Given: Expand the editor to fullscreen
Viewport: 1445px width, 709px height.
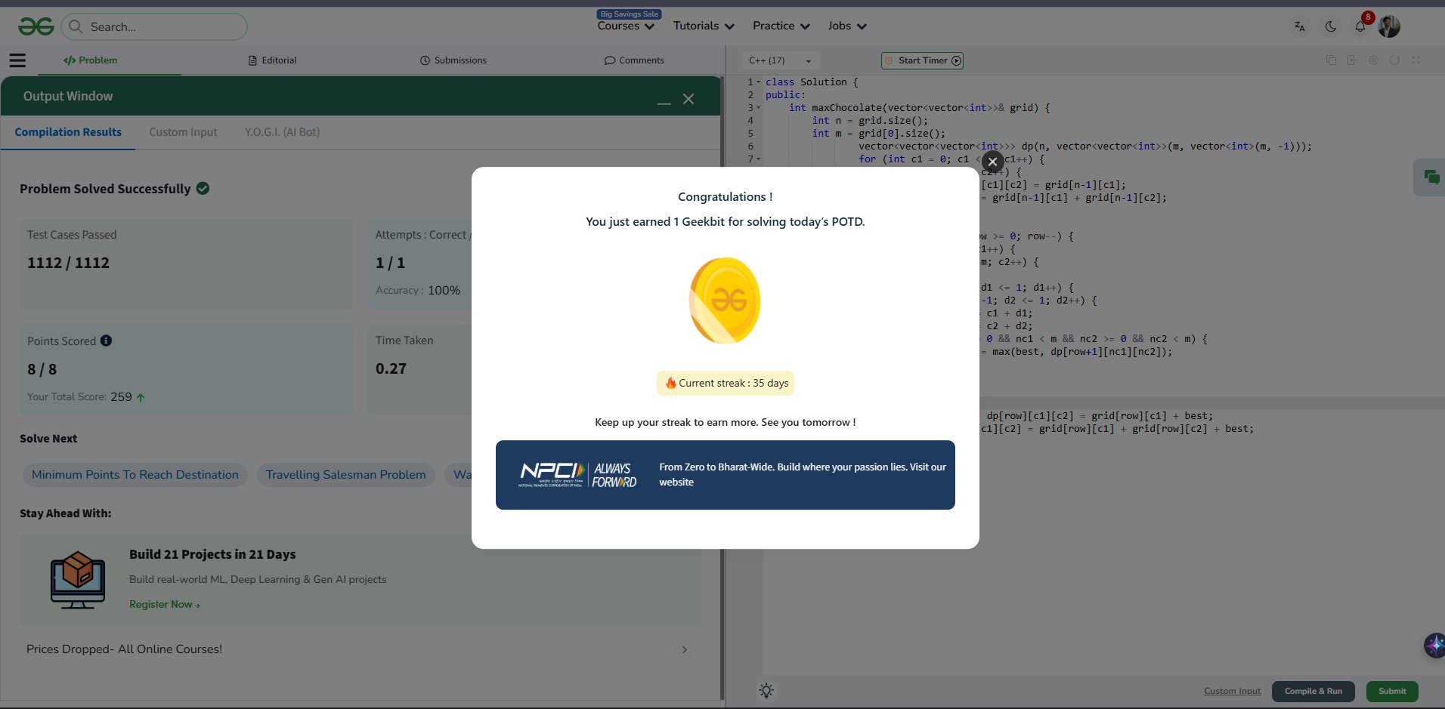Looking at the screenshot, I should point(1416,60).
